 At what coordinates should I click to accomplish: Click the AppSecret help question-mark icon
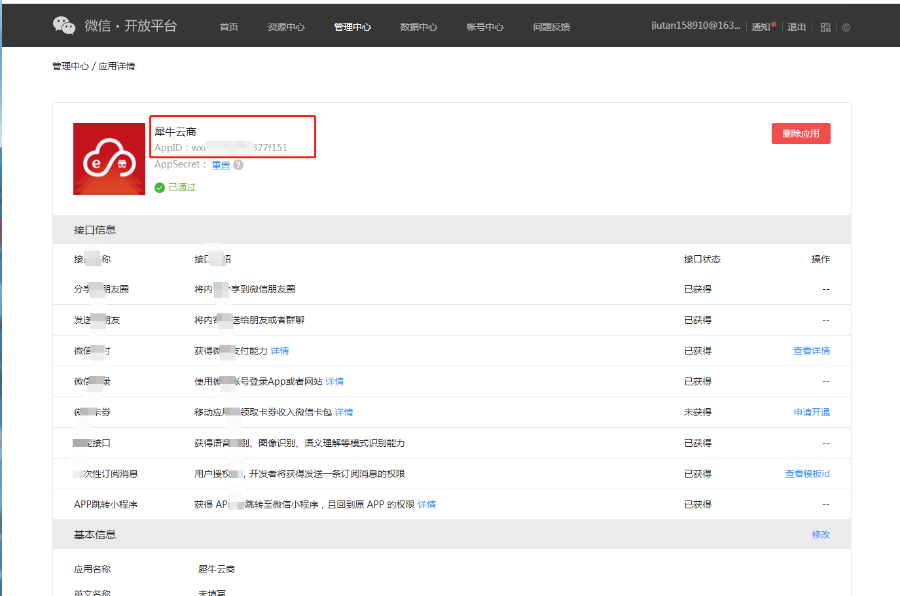(x=238, y=165)
